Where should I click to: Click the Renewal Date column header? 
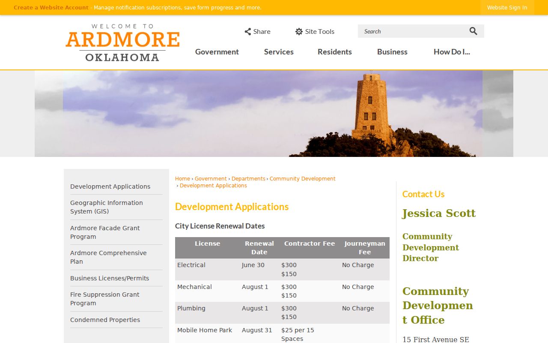pos(259,248)
